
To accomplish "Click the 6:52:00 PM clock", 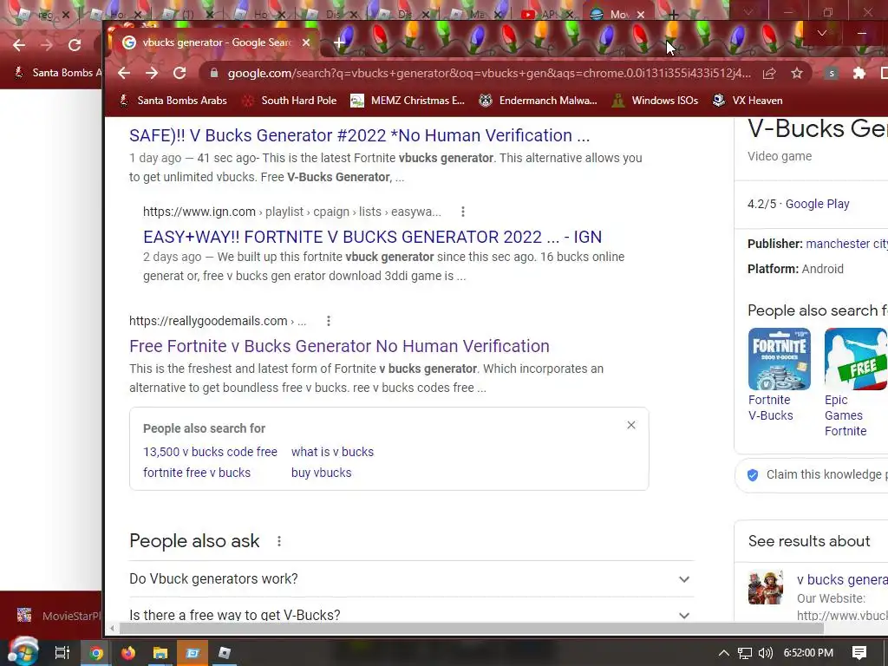I will tap(808, 653).
